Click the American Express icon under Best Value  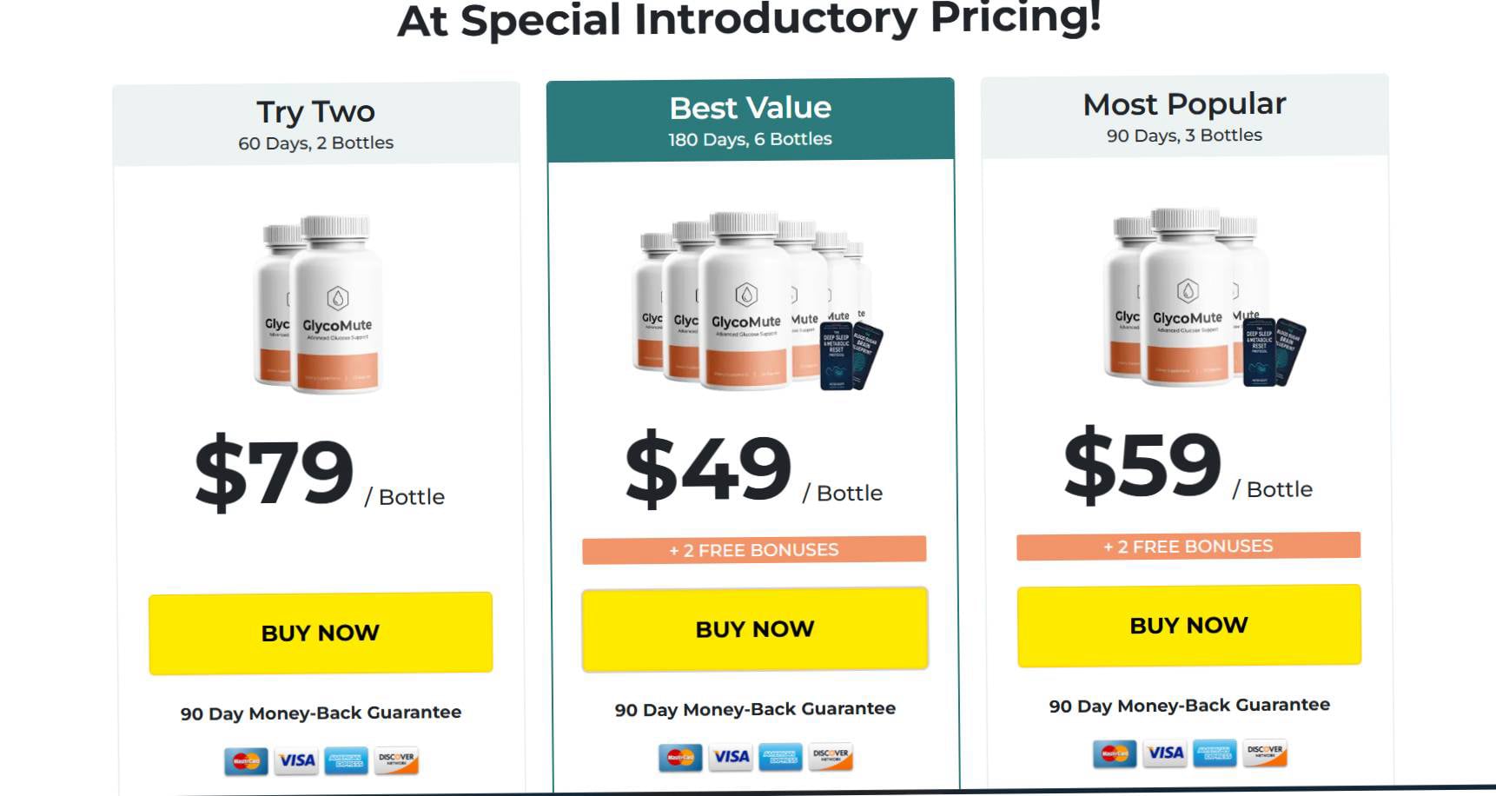(781, 757)
